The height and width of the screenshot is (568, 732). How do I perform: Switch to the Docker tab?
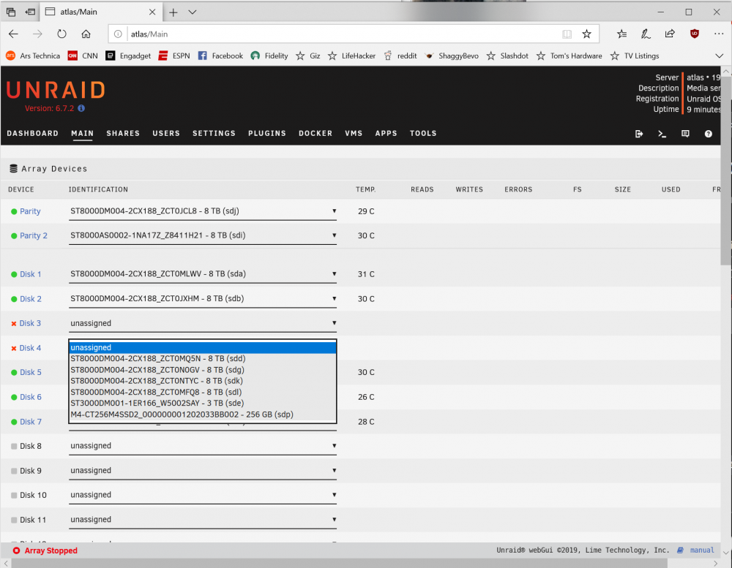coord(315,133)
